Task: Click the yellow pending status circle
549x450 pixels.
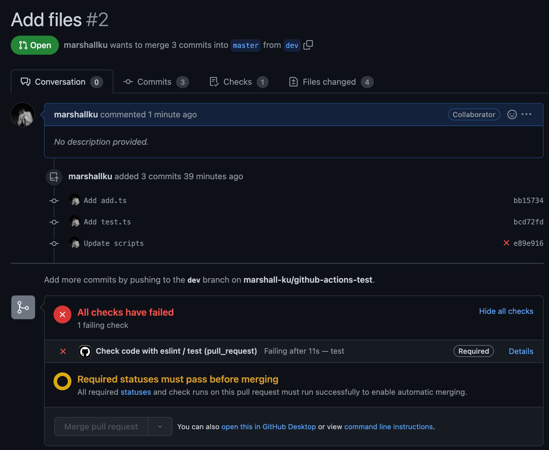Action: [62, 382]
